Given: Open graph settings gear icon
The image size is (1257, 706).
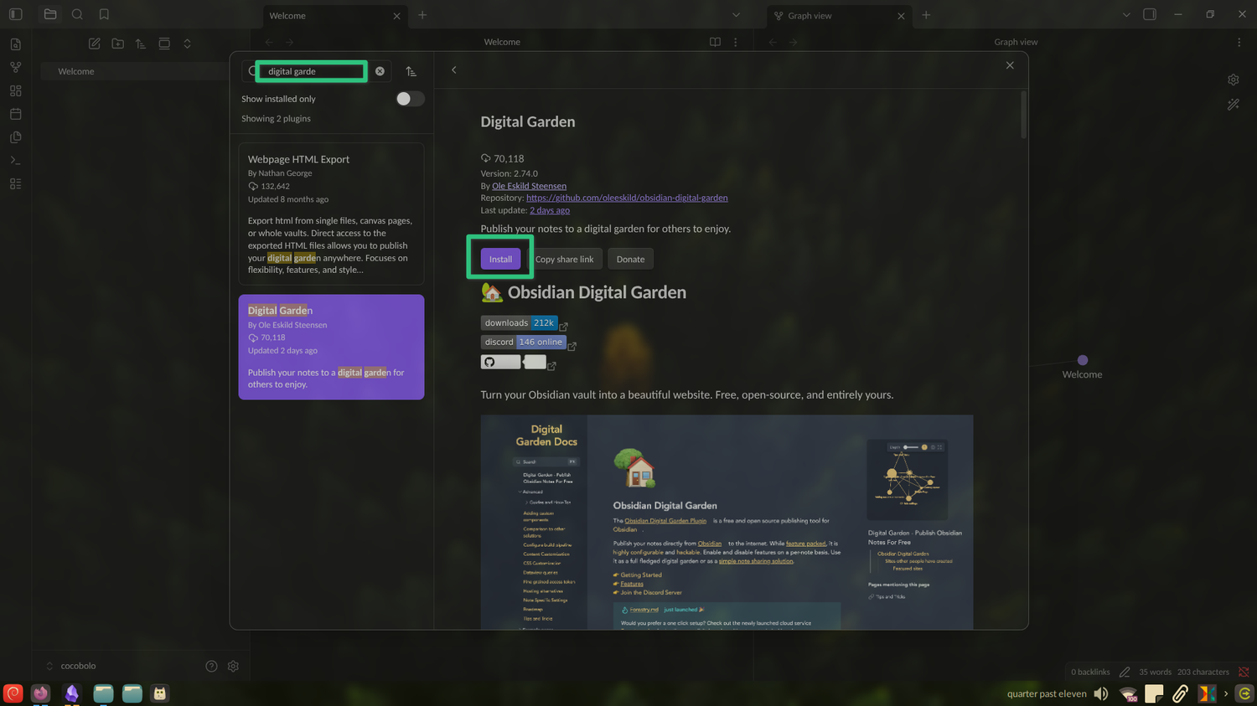Looking at the screenshot, I should tap(1234, 80).
